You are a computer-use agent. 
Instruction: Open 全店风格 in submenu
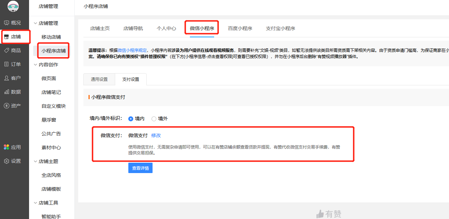[51, 175]
